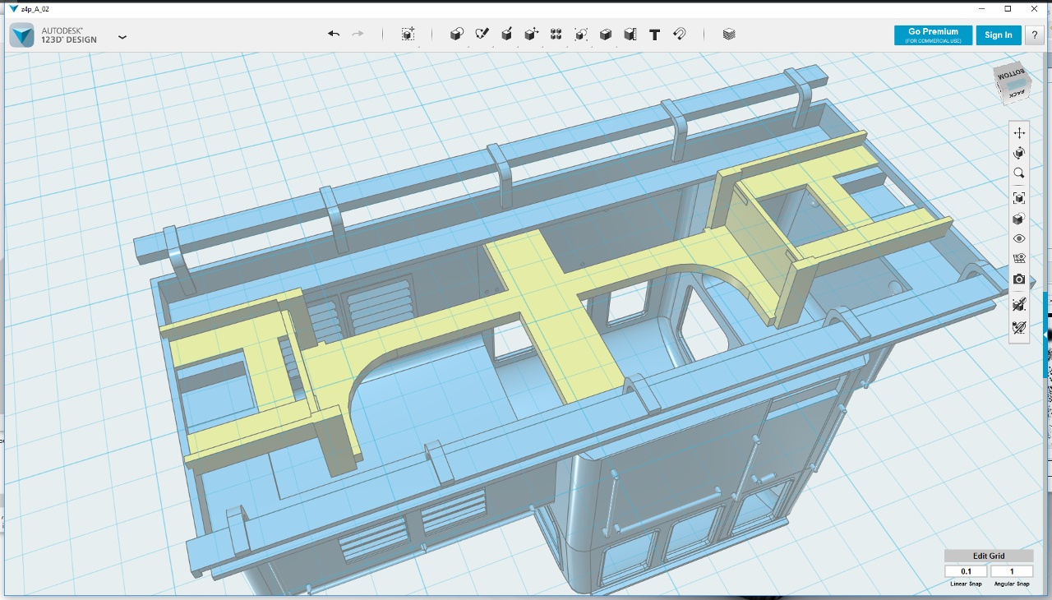Select the Orbit navigation tool

tap(1019, 153)
